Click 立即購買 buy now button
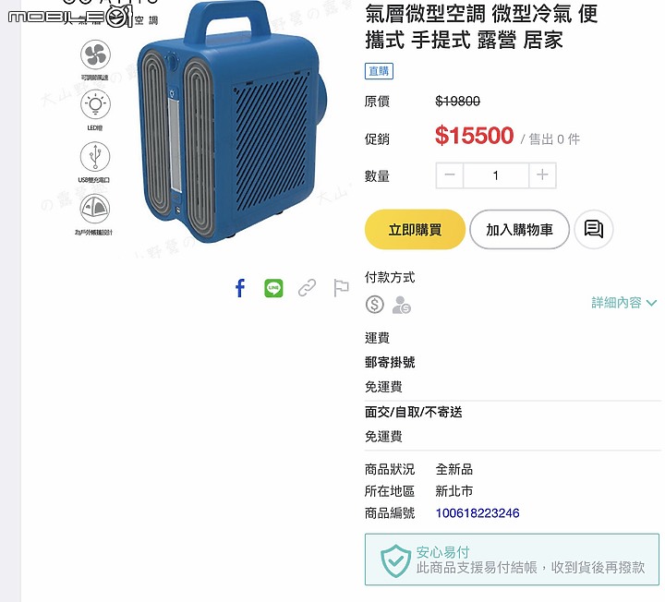Viewport: 665px width, 602px height. [x=415, y=229]
